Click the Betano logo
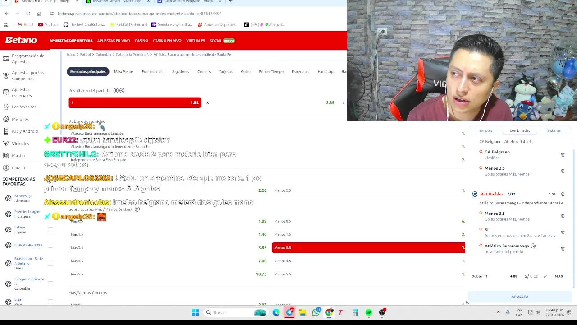The width and height of the screenshot is (577, 325). [x=21, y=40]
